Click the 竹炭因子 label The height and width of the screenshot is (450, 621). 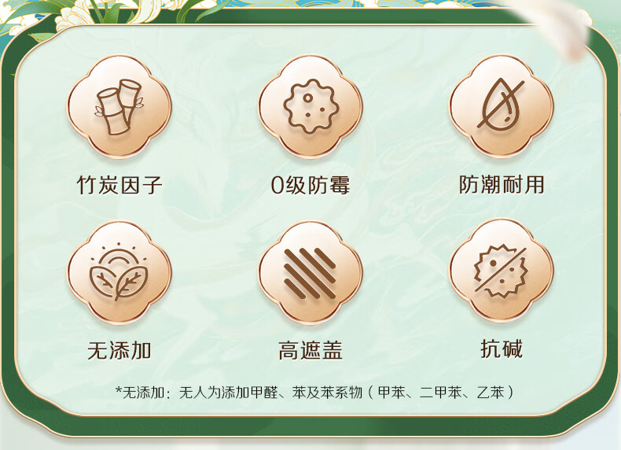(x=119, y=185)
